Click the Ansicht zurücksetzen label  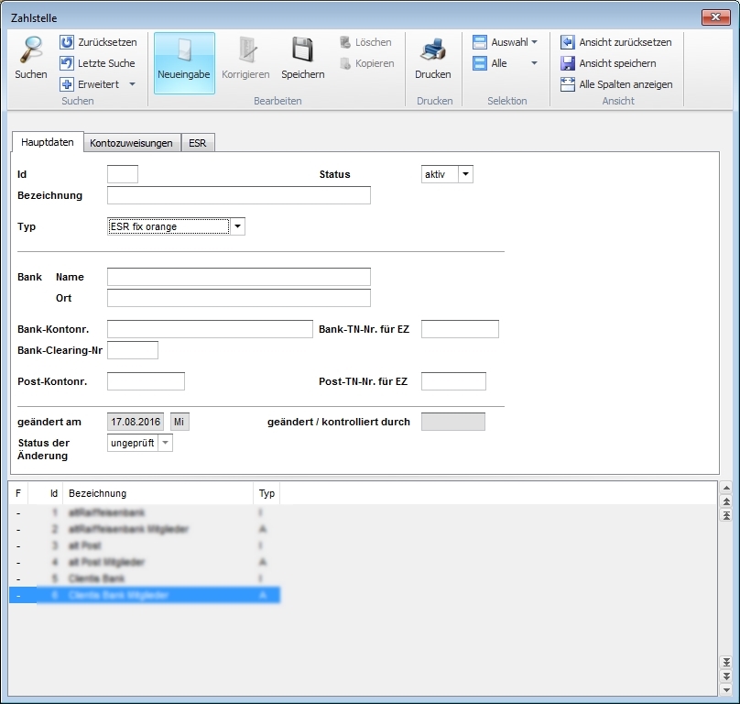626,42
